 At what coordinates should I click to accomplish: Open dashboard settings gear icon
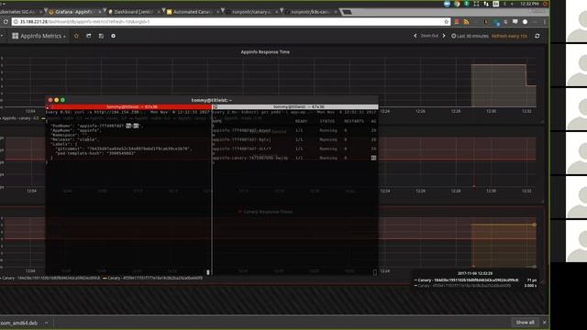point(113,36)
